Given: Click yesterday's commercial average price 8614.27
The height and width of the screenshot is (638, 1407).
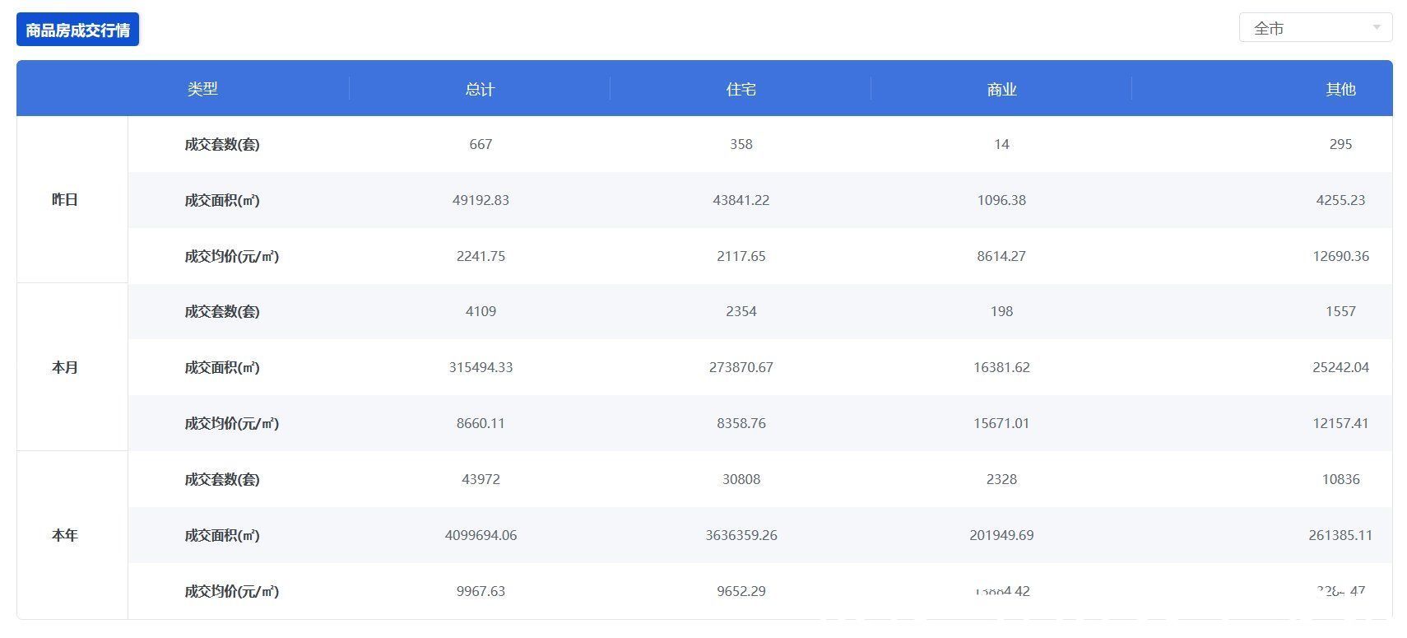Looking at the screenshot, I should click(1001, 256).
